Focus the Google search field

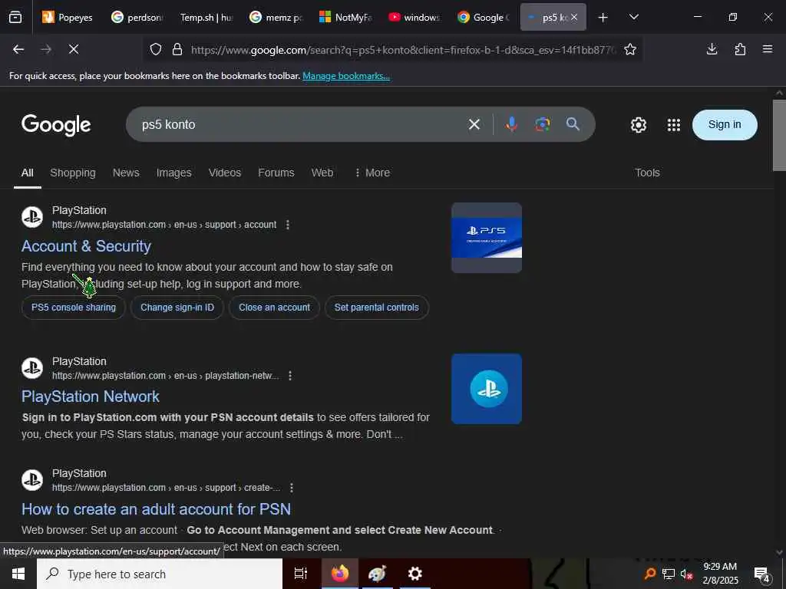(301, 124)
